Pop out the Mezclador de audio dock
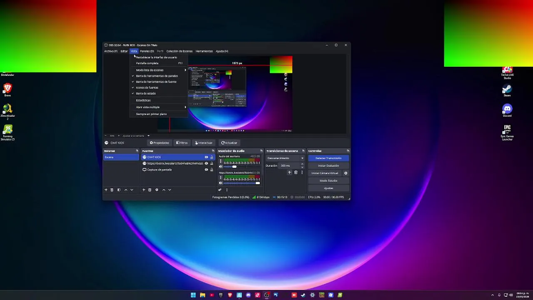This screenshot has width=533, height=300. [x=262, y=151]
